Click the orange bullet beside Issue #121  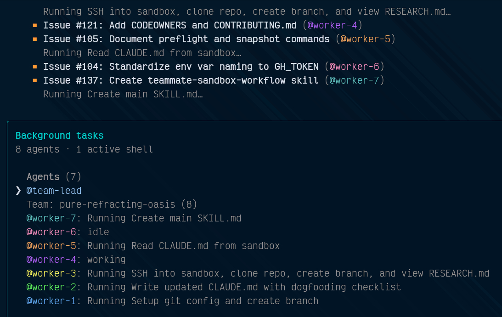pos(35,26)
